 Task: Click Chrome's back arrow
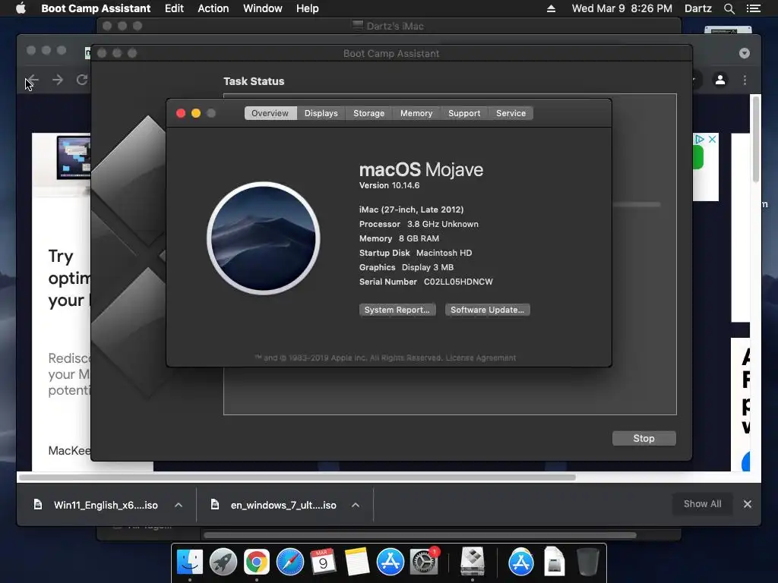click(x=32, y=80)
